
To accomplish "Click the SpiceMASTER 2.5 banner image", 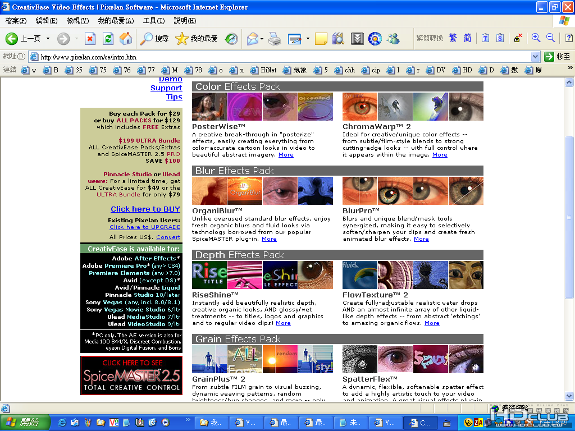I will point(131,375).
